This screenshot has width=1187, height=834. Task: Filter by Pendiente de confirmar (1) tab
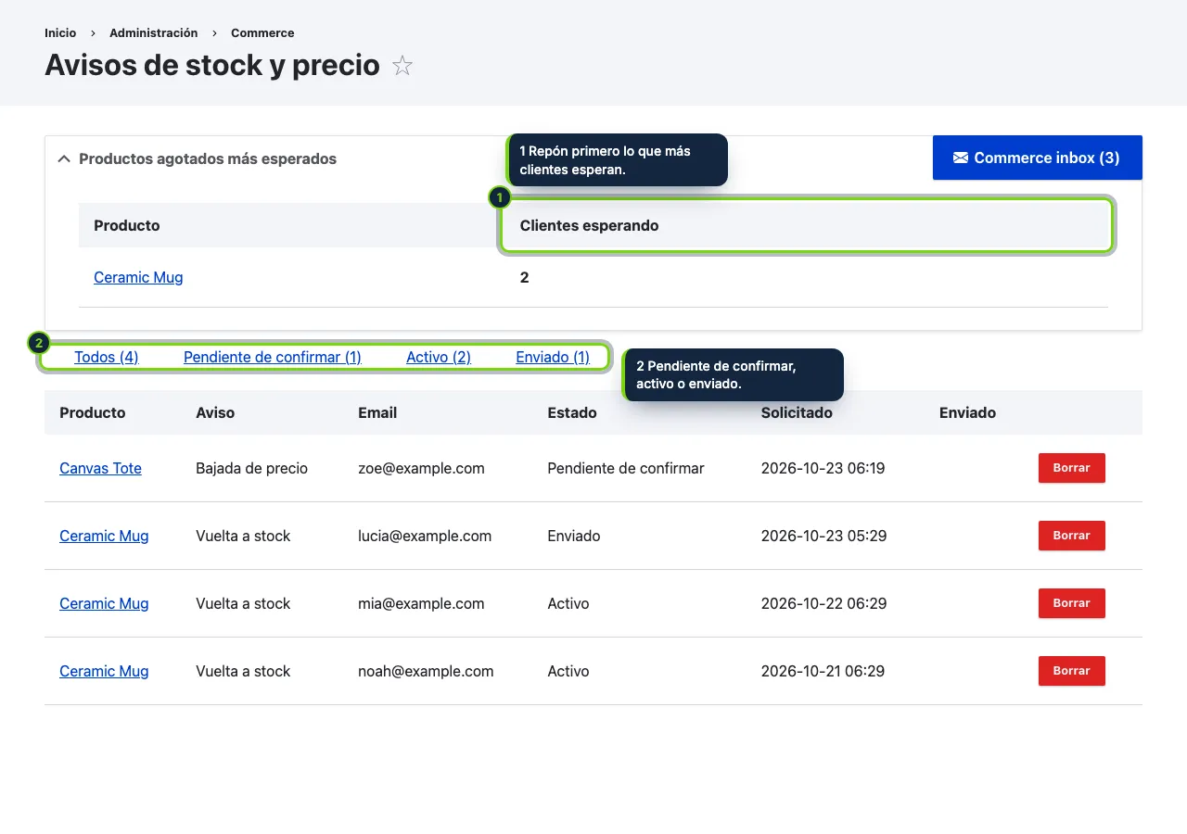273,357
